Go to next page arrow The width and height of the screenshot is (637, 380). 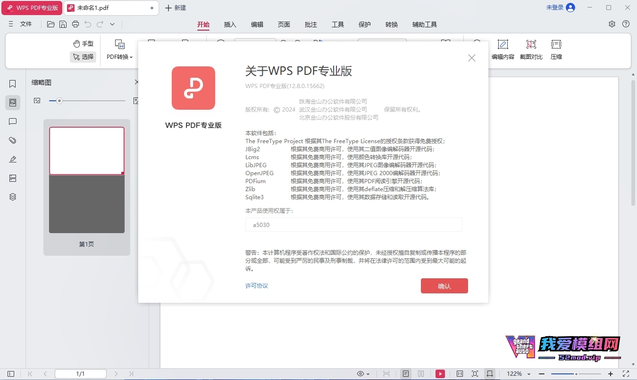[116, 374]
